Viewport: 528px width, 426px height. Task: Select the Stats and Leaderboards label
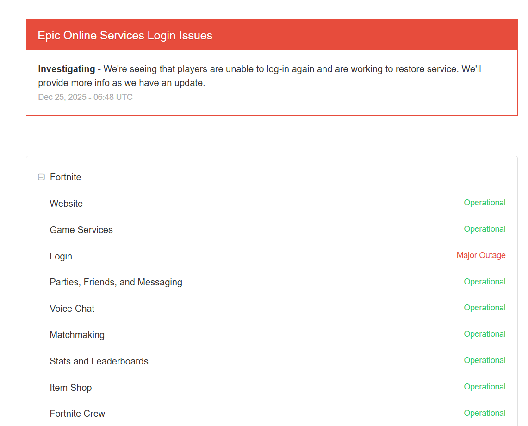[x=99, y=361]
